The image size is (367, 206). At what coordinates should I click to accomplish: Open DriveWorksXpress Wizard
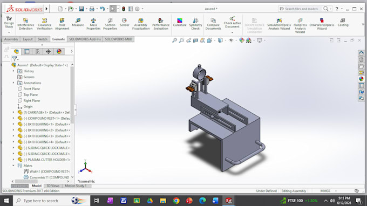point(322,24)
